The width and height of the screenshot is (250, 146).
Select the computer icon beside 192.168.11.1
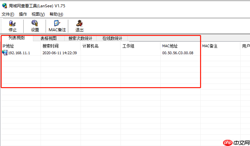tap(5, 53)
